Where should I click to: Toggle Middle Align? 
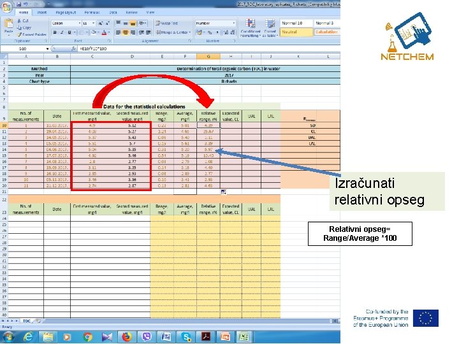[x=126, y=23]
